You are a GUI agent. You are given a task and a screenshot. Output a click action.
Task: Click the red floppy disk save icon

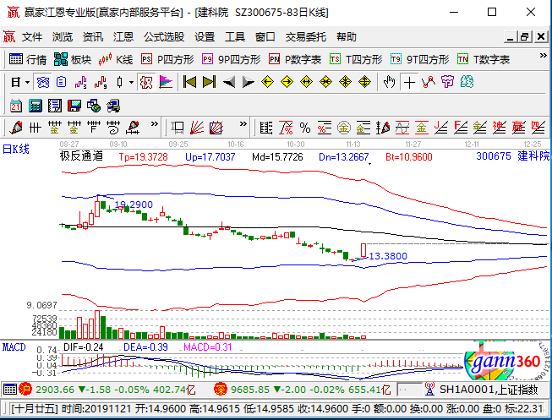click(74, 106)
